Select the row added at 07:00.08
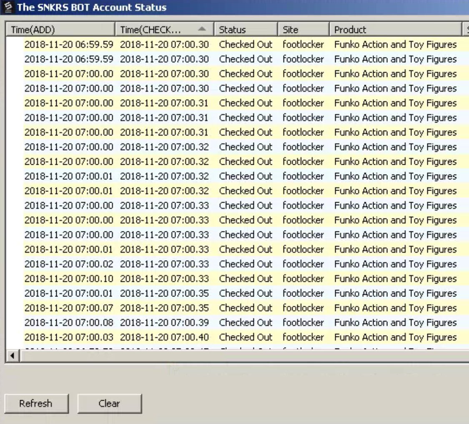Screen dimensions: 469x424 click(246, 323)
